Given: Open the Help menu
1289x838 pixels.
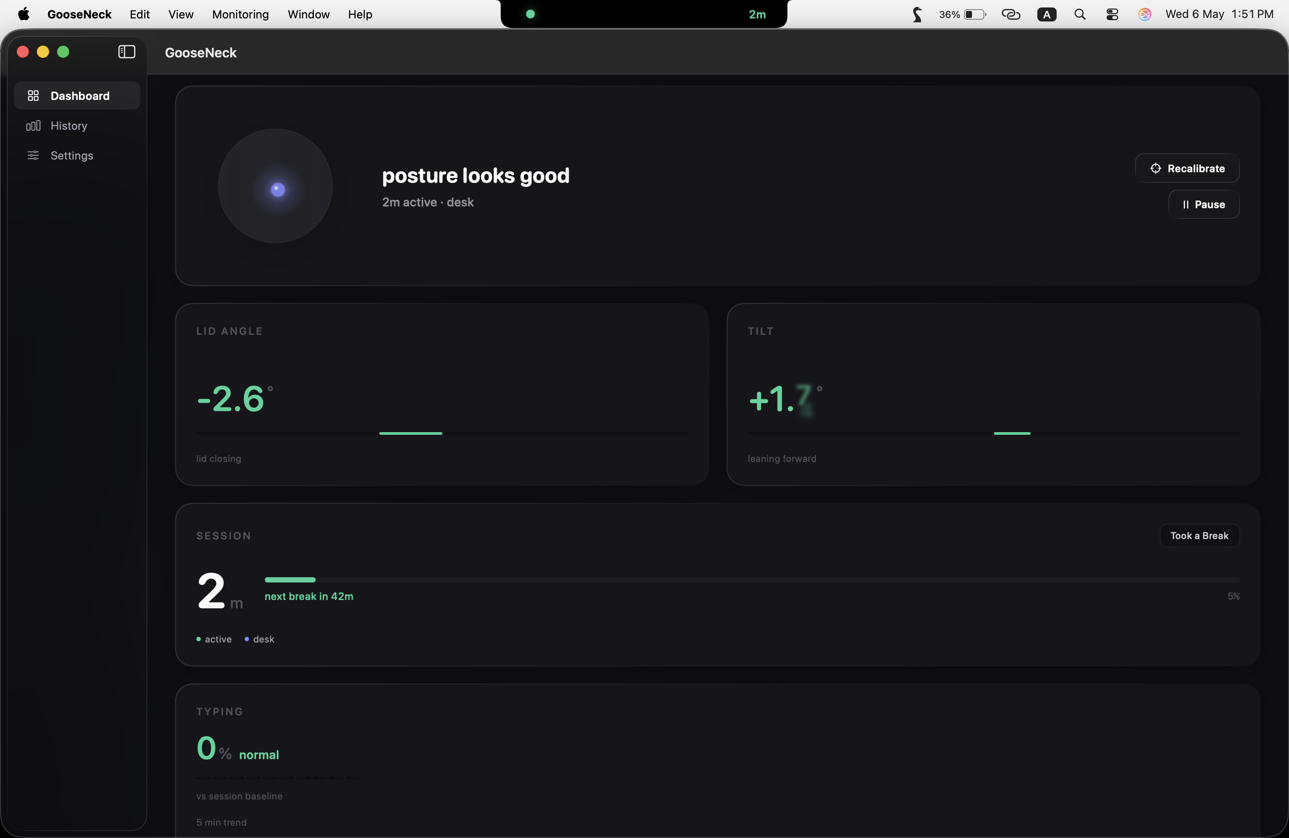Looking at the screenshot, I should pyautogui.click(x=360, y=14).
